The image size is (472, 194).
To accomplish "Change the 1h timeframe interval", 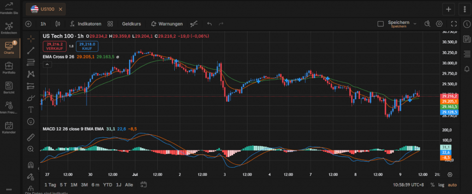I will [43, 24].
